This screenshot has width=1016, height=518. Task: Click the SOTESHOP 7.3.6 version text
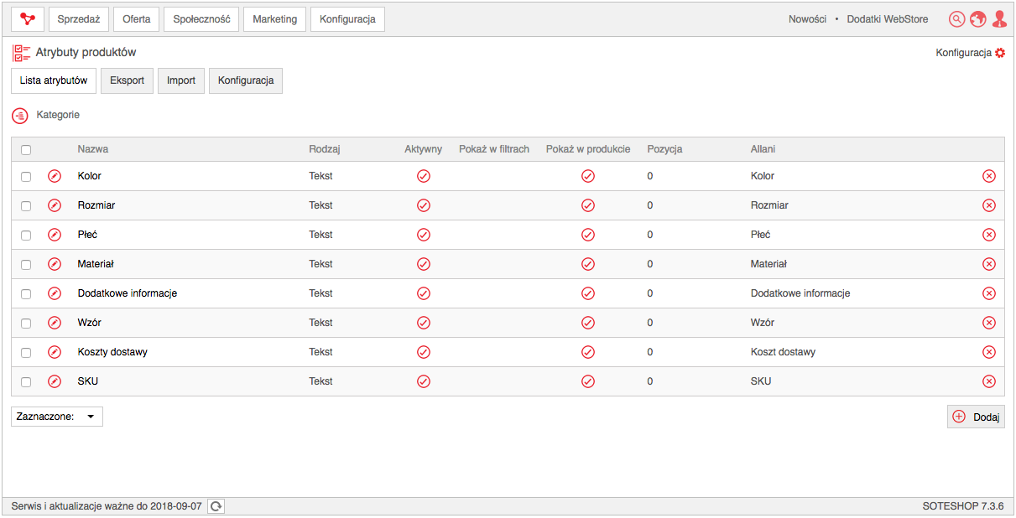pos(962,506)
